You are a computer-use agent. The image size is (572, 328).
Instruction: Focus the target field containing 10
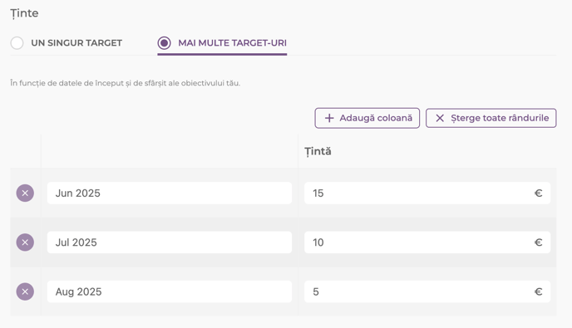point(427,242)
